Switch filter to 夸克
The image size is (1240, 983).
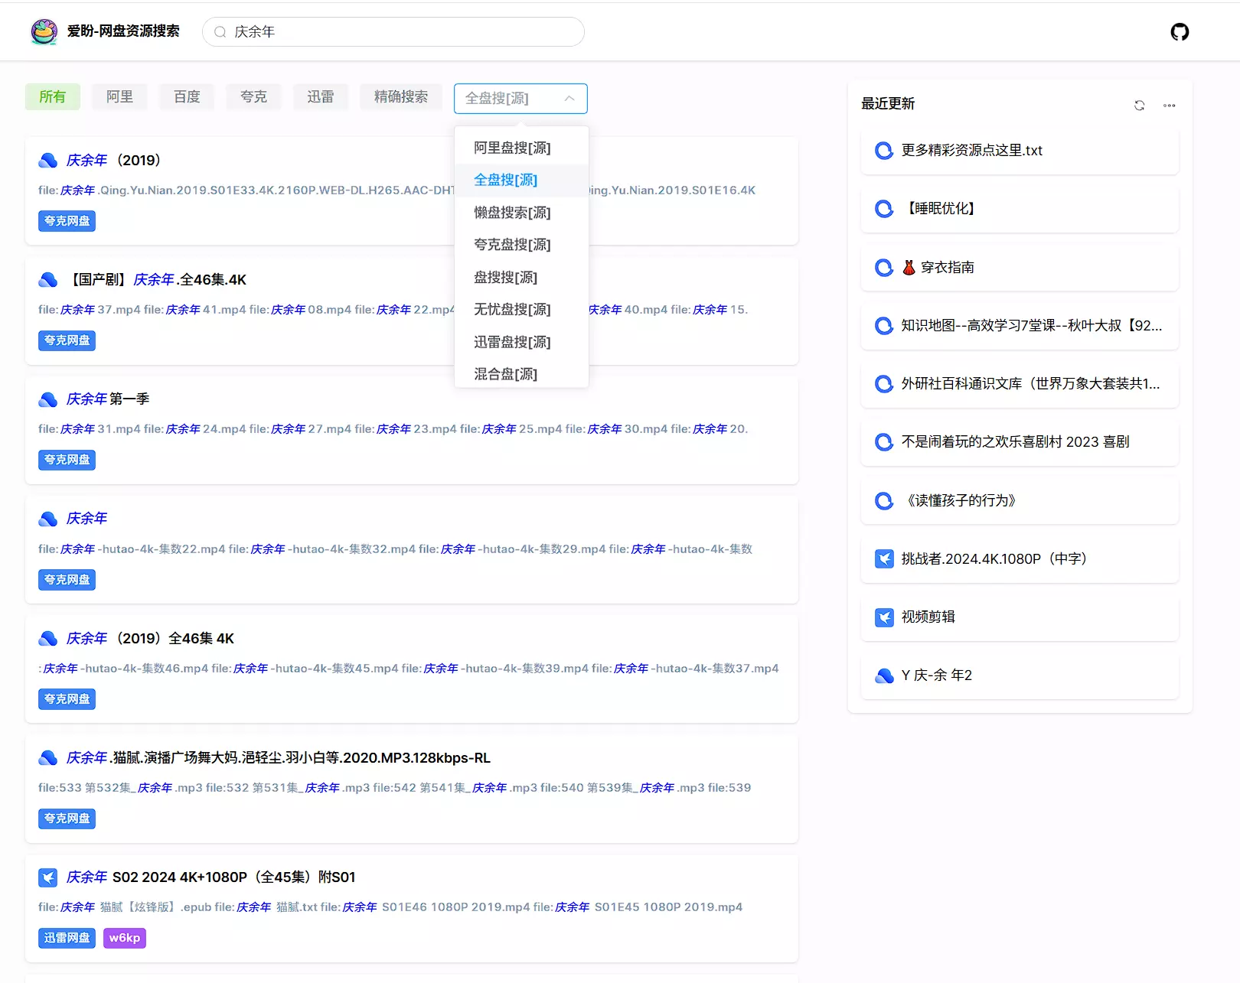(253, 97)
